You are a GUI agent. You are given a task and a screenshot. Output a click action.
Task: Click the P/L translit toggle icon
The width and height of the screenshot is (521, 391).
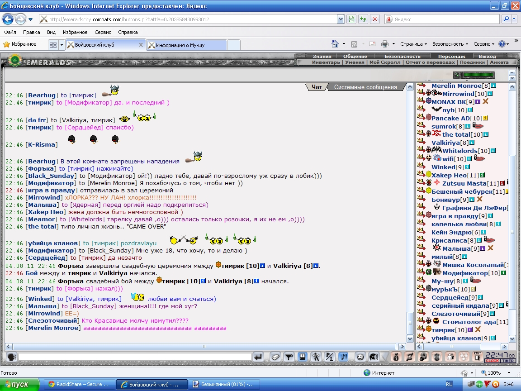click(x=330, y=358)
